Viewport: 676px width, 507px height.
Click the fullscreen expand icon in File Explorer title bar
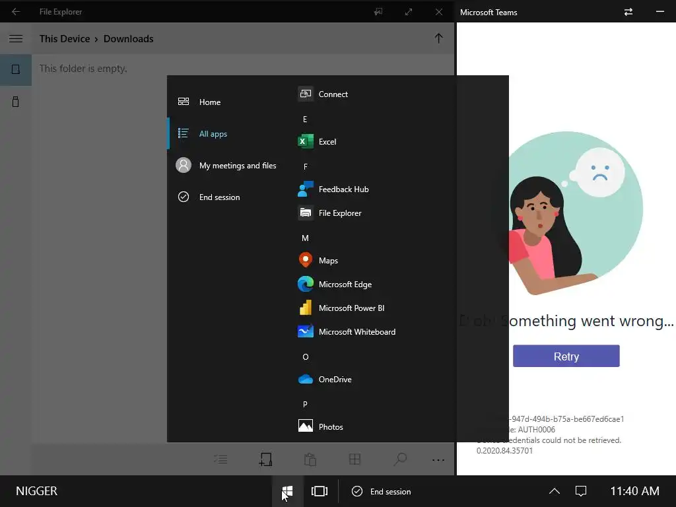[408, 12]
